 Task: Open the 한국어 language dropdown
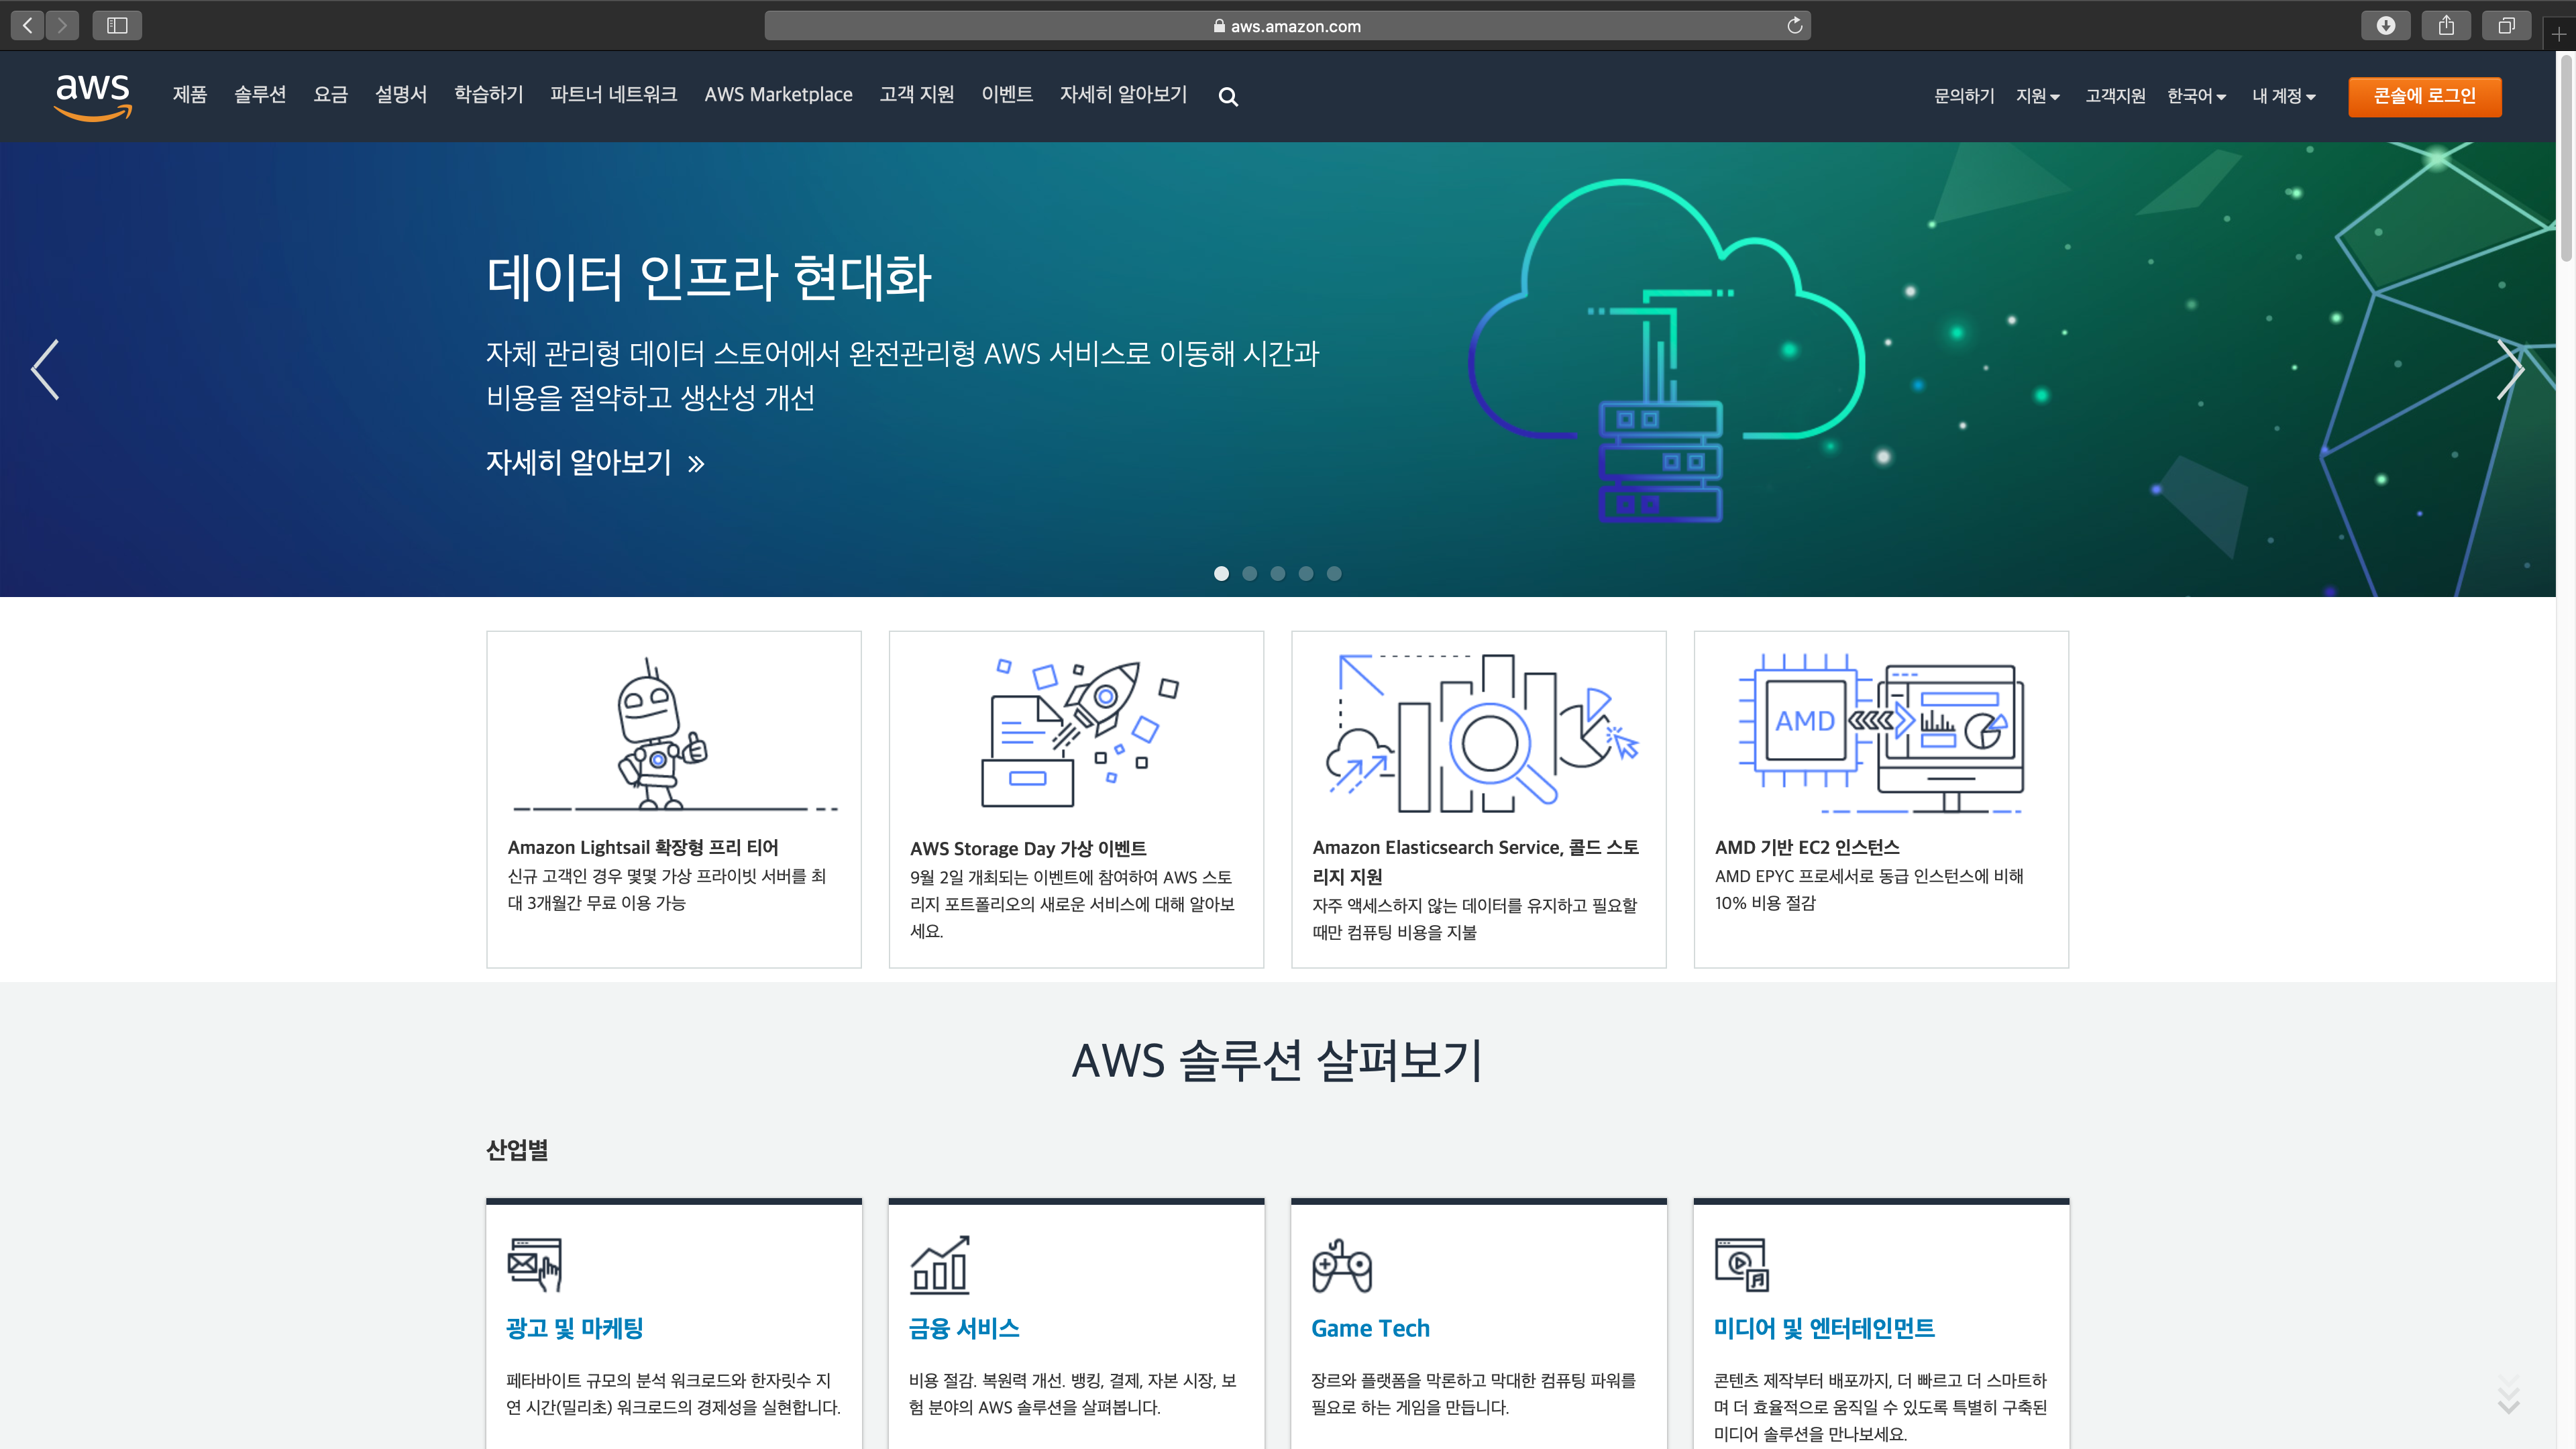coord(2195,96)
